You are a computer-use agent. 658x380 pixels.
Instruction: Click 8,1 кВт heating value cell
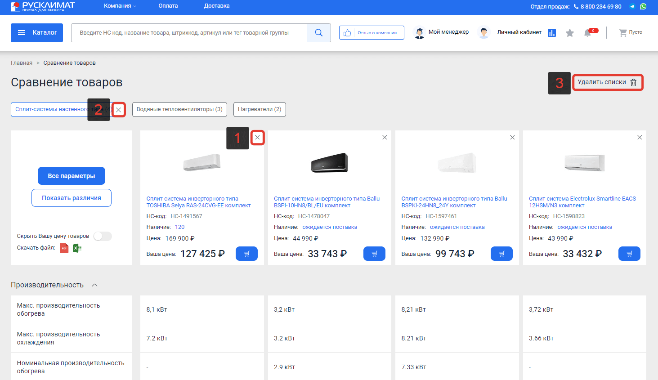202,309
